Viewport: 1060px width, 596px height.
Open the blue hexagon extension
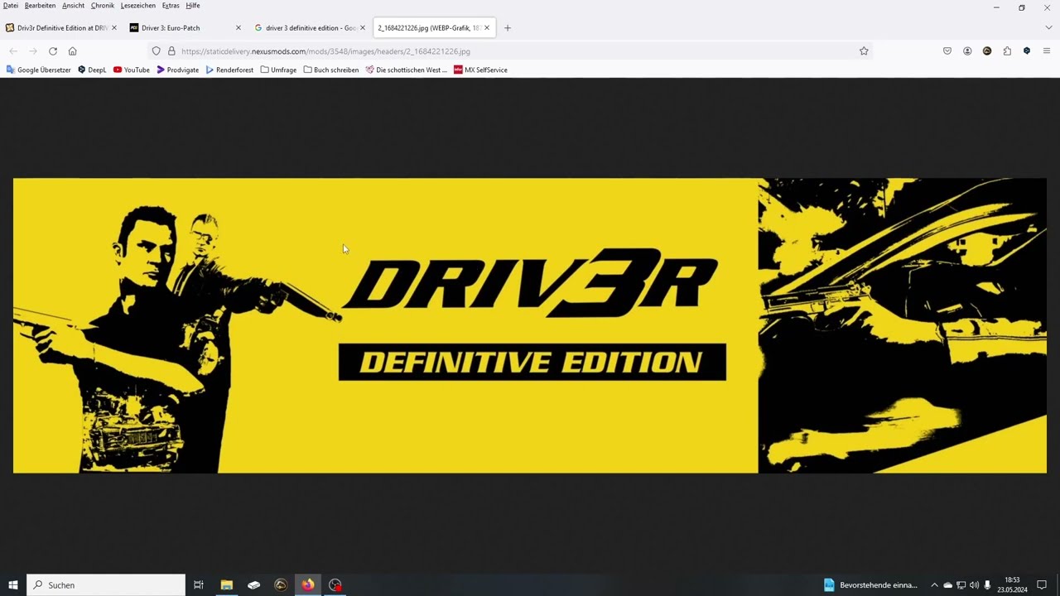pyautogui.click(x=1027, y=51)
